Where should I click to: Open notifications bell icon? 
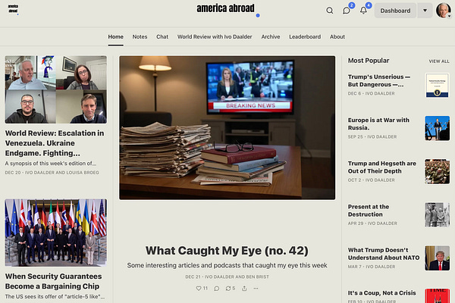point(363,11)
